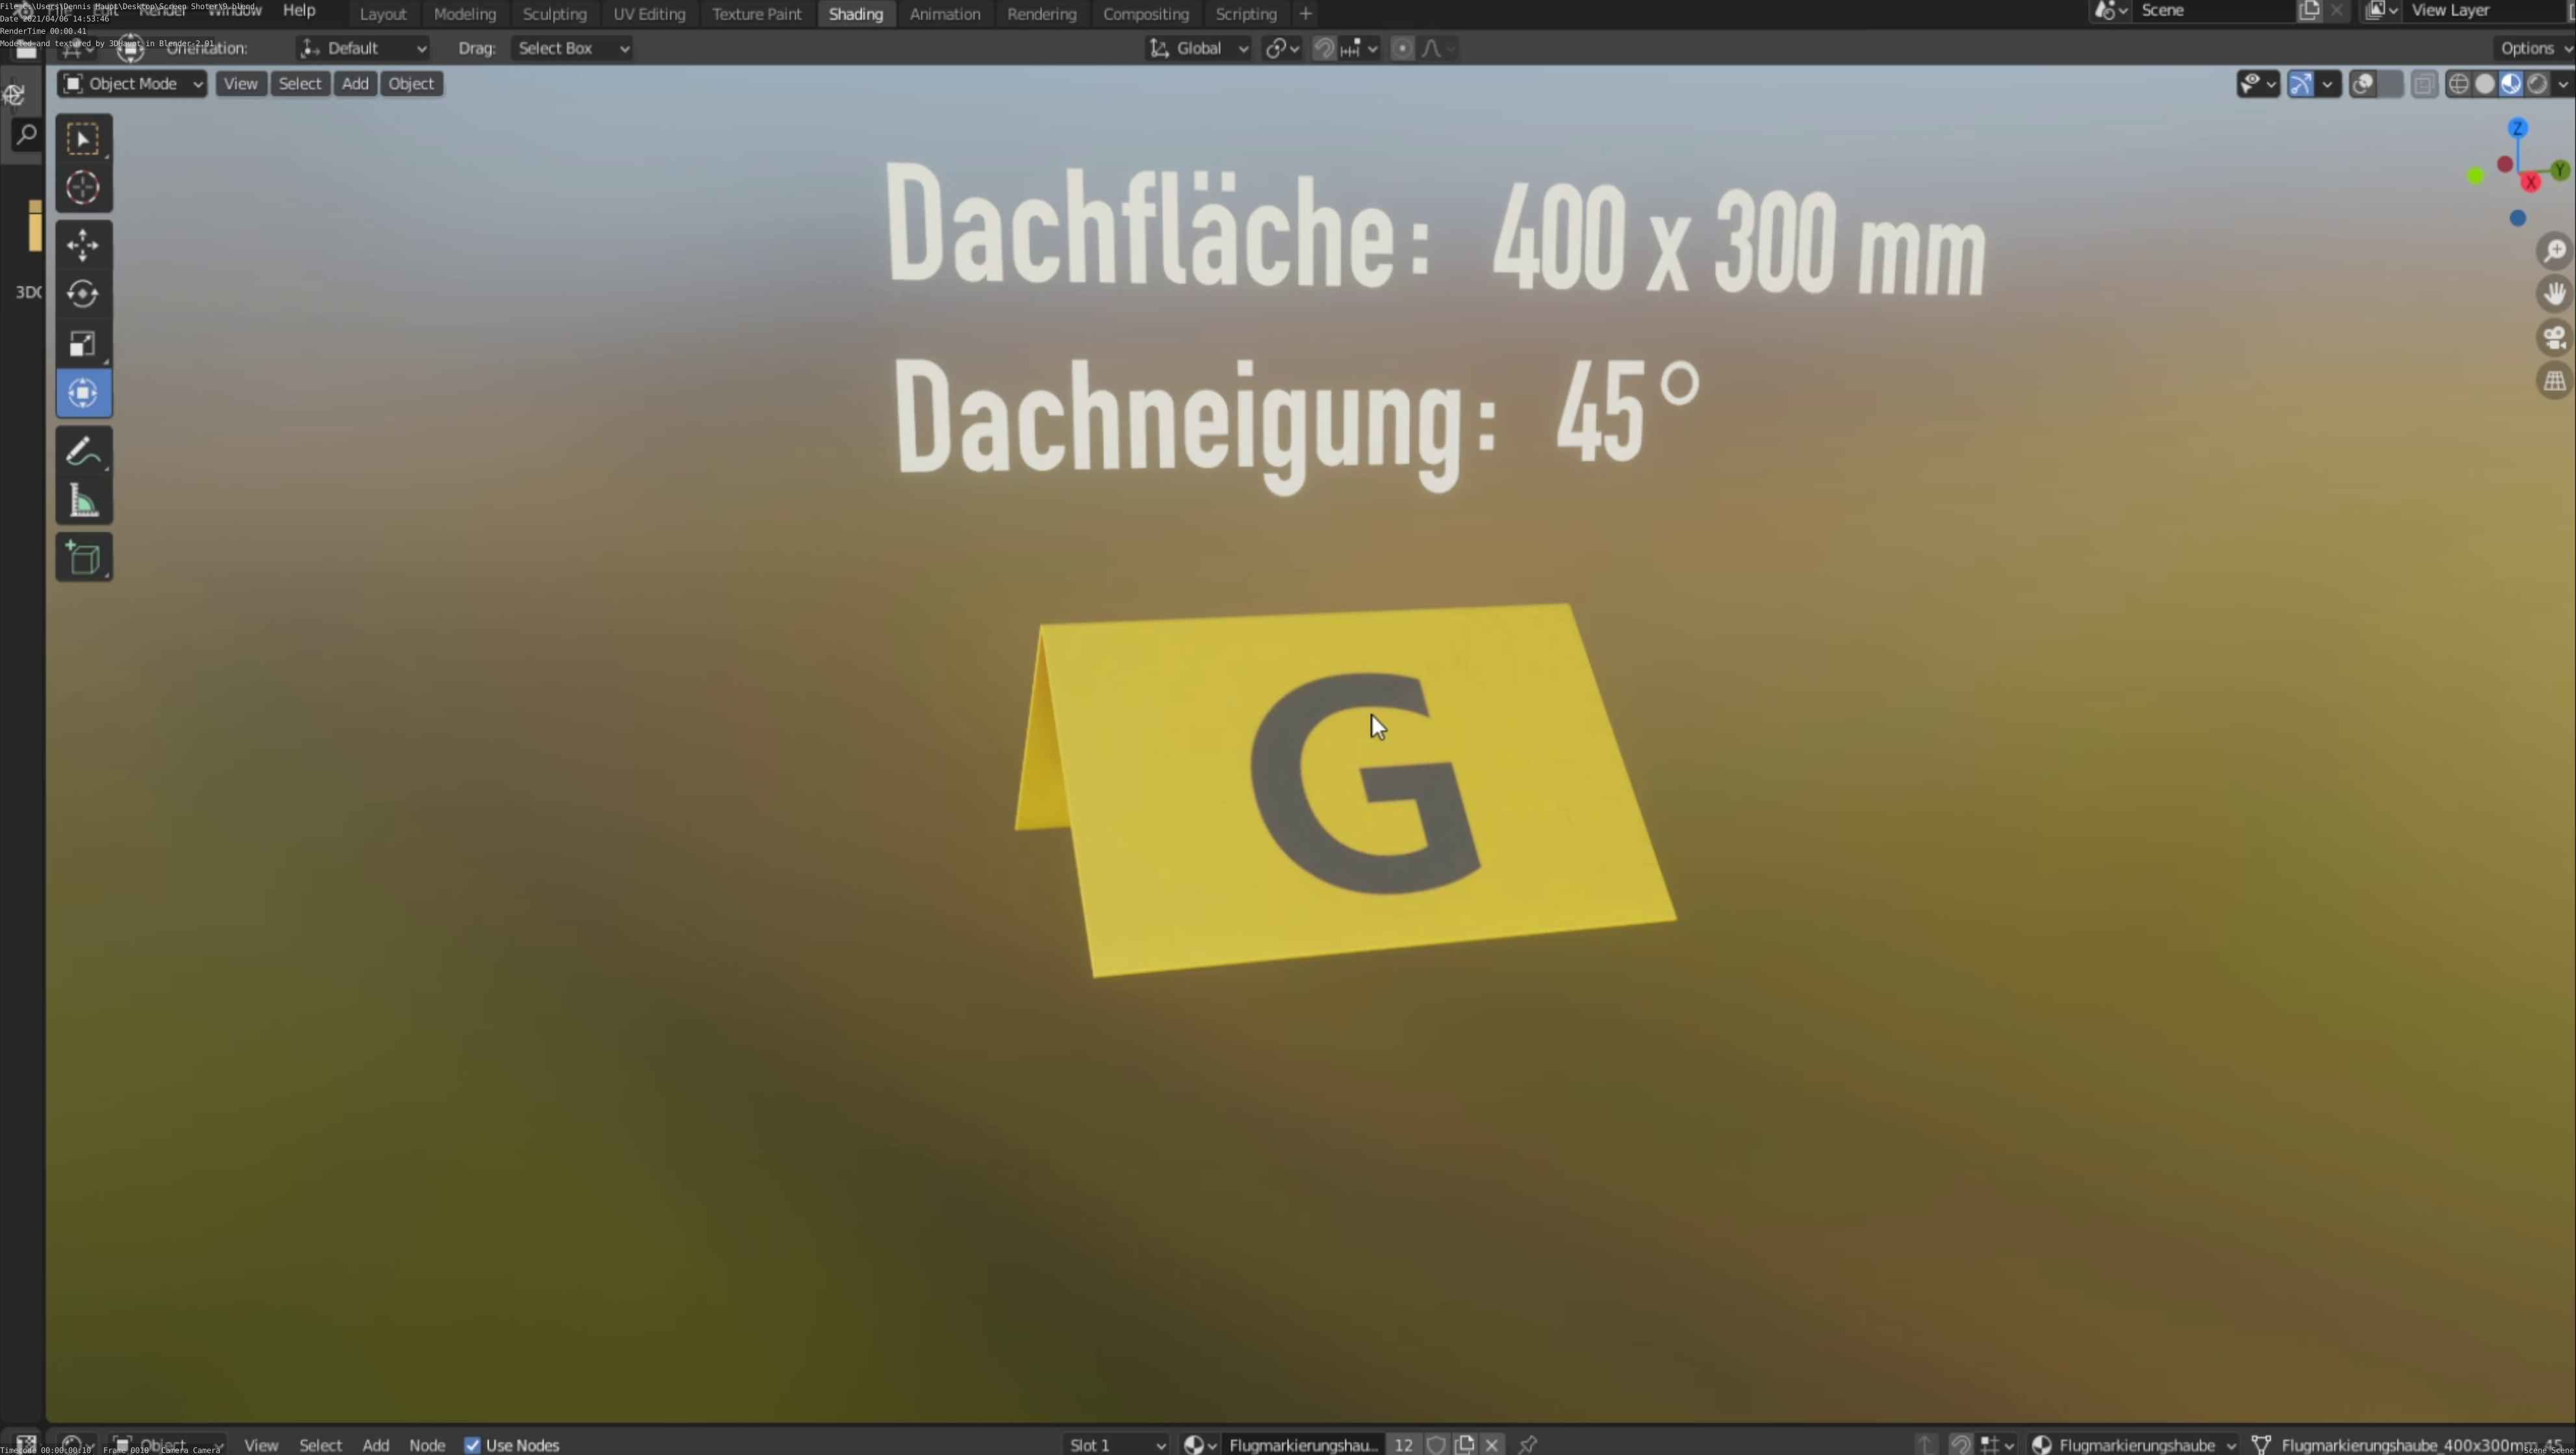
Task: Duplicate material with new material icon
Action: 1465,1444
